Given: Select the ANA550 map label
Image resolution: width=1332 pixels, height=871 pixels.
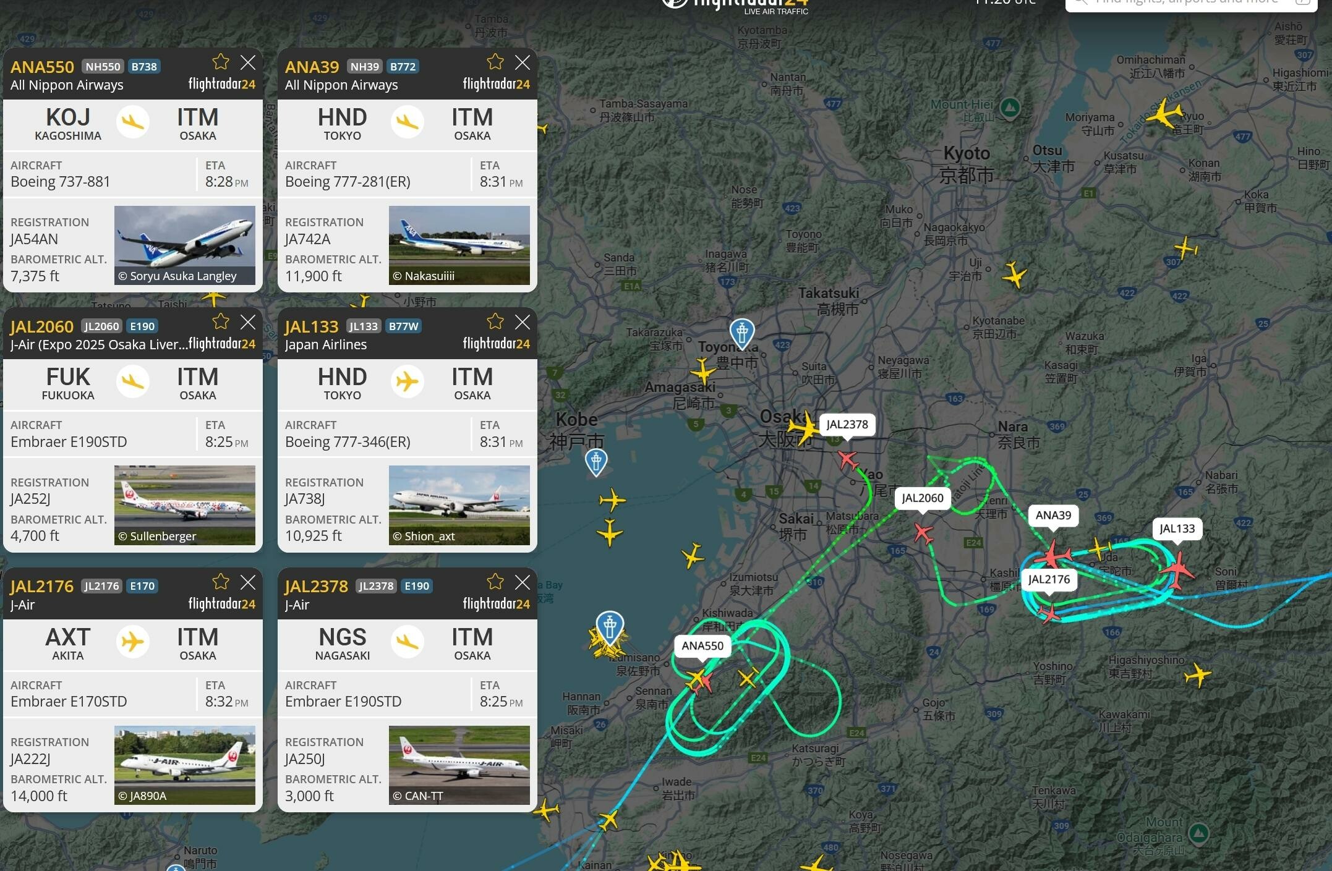Looking at the screenshot, I should [x=702, y=646].
